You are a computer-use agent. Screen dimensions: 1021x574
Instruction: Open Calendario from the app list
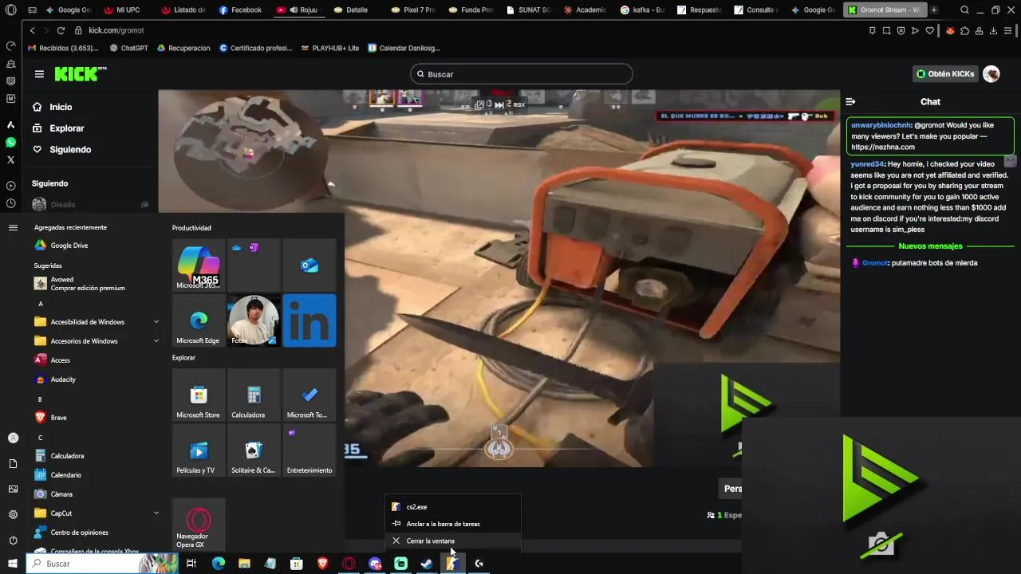(x=97, y=475)
